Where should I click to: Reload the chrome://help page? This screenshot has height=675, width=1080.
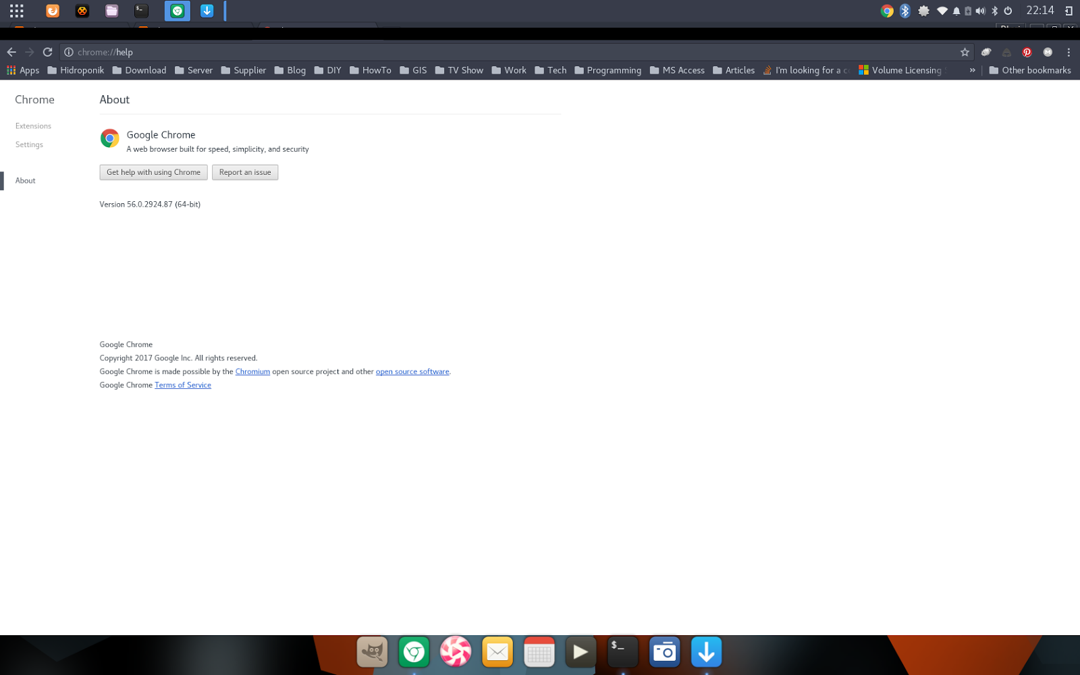pos(48,52)
